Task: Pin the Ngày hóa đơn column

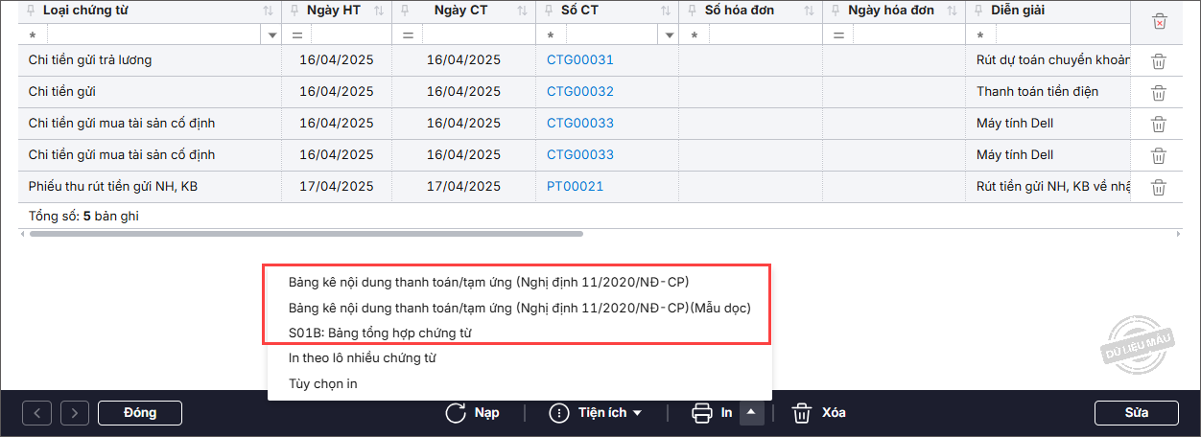Action: [836, 11]
